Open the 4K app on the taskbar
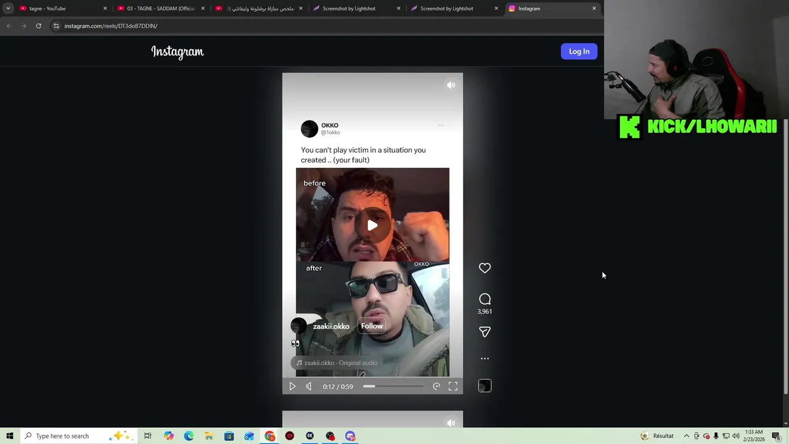Screen dimensions: 789x444 tap(309, 436)
